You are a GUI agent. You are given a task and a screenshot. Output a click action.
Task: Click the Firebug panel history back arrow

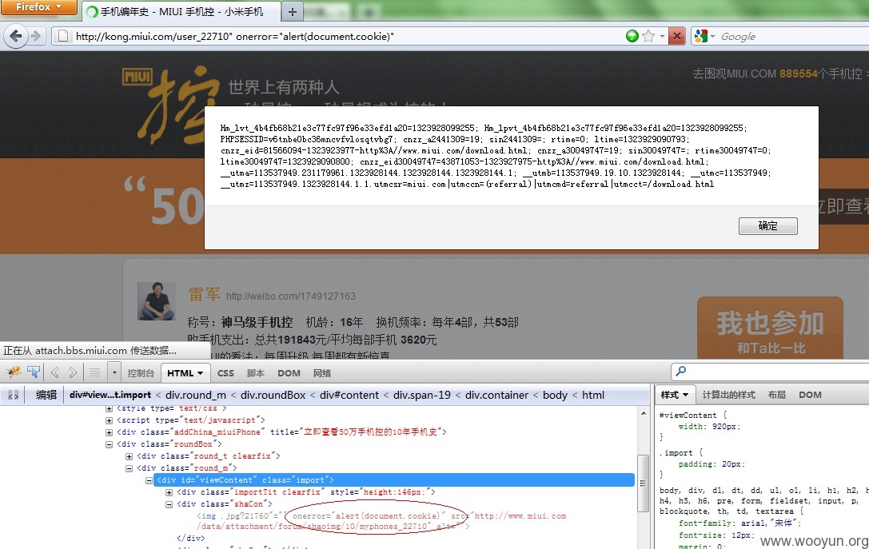54,373
